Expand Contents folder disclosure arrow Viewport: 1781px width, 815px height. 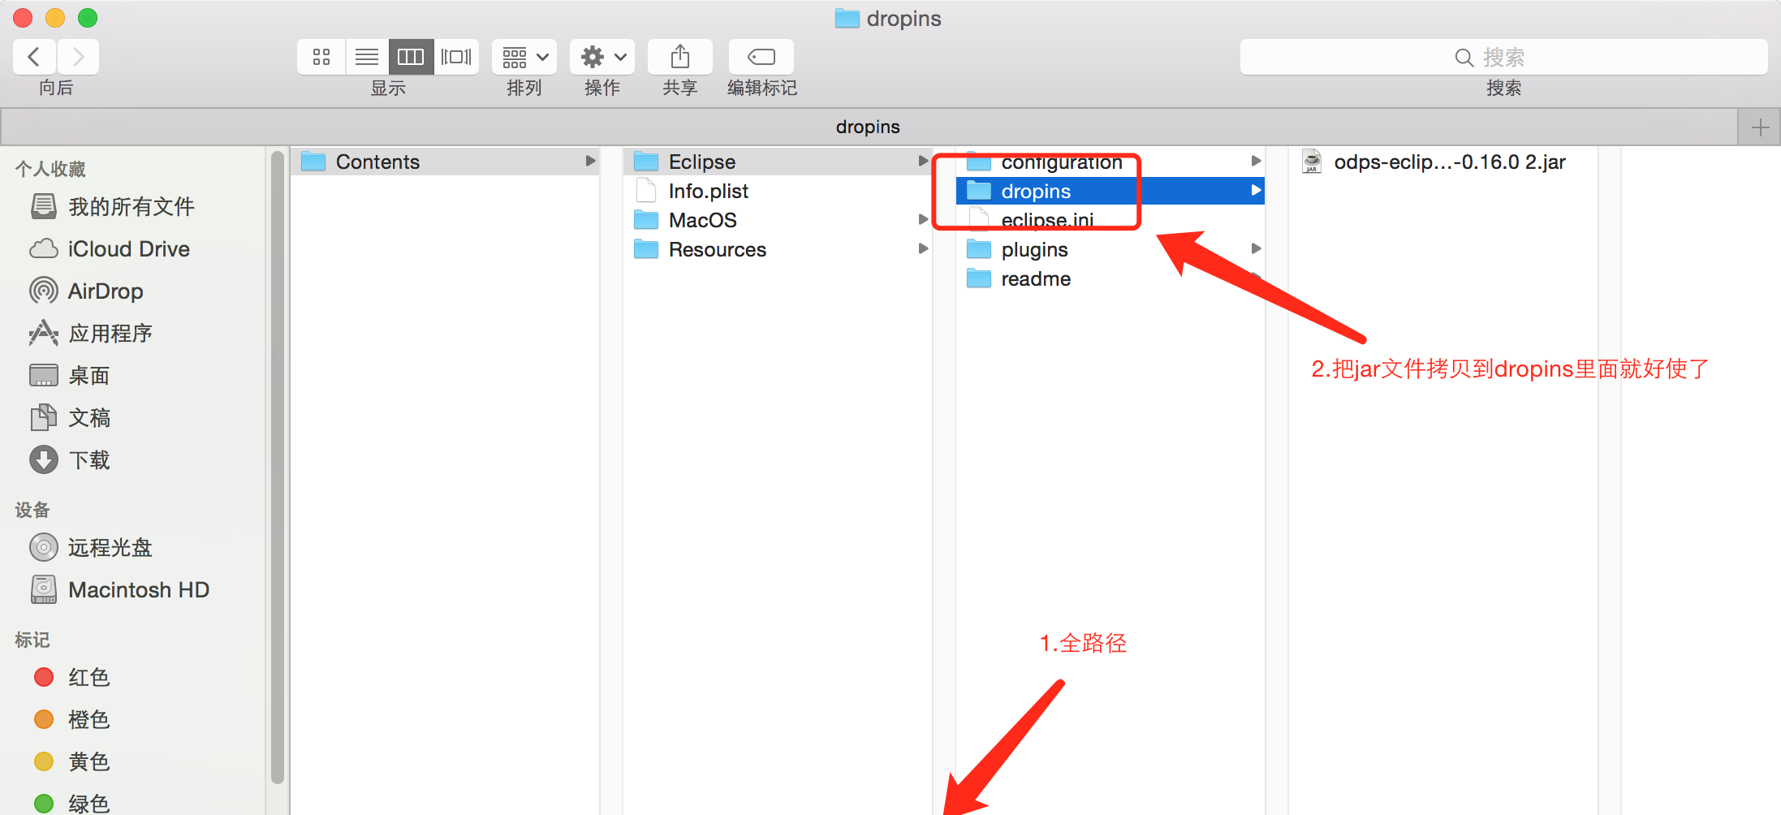pyautogui.click(x=590, y=162)
